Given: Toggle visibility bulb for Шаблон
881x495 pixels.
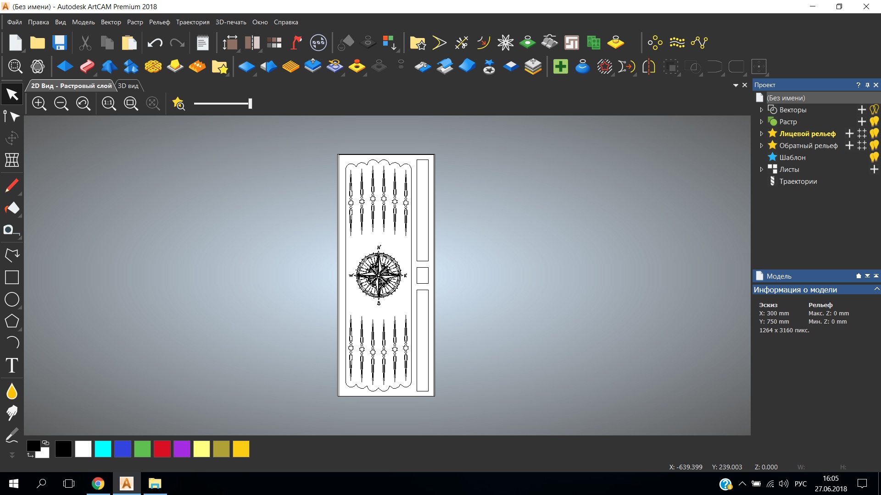Looking at the screenshot, I should 874,157.
